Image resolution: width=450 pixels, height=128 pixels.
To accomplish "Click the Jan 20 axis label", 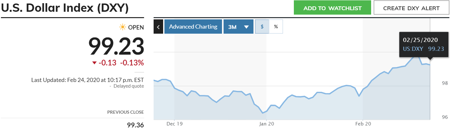I will pyautogui.click(x=266, y=124).
